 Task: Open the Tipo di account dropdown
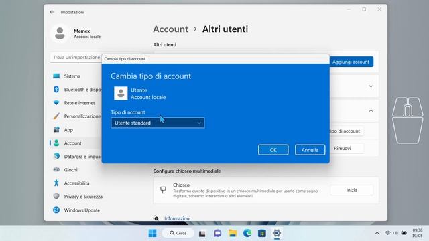click(158, 123)
